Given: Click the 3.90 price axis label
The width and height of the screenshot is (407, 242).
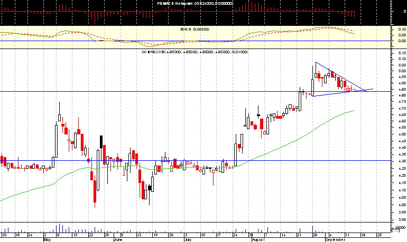Looking at the screenshot, I should 402,220.
